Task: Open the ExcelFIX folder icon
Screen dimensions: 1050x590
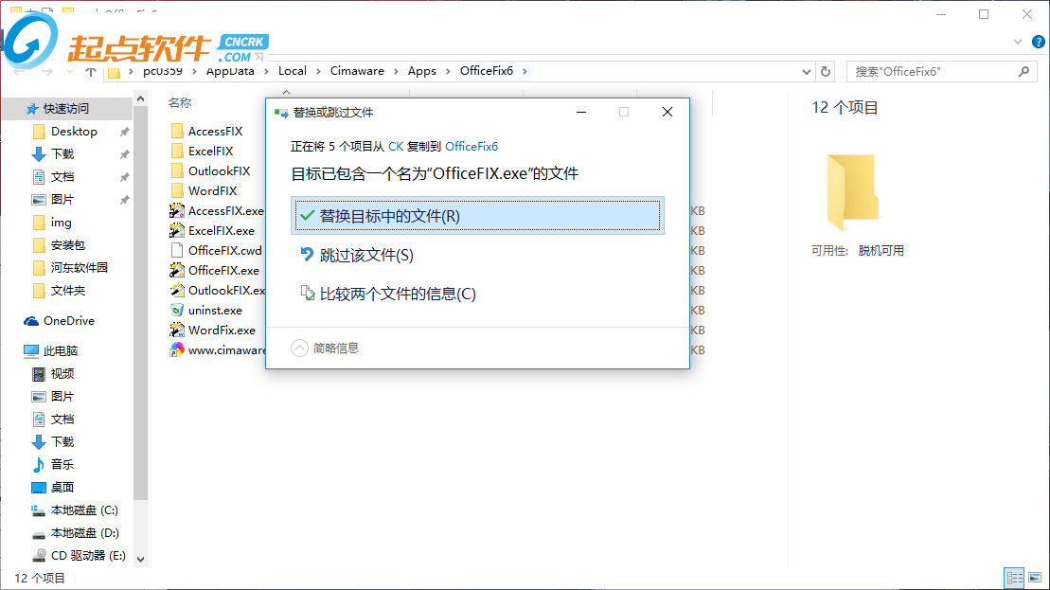Action: 177,152
